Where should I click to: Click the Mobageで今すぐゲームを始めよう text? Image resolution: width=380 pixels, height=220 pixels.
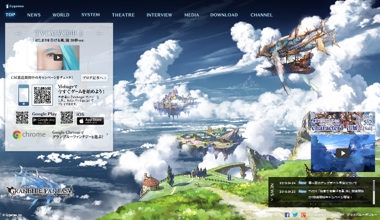coord(81,89)
